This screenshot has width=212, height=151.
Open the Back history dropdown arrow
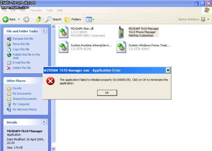click(x=19, y=19)
